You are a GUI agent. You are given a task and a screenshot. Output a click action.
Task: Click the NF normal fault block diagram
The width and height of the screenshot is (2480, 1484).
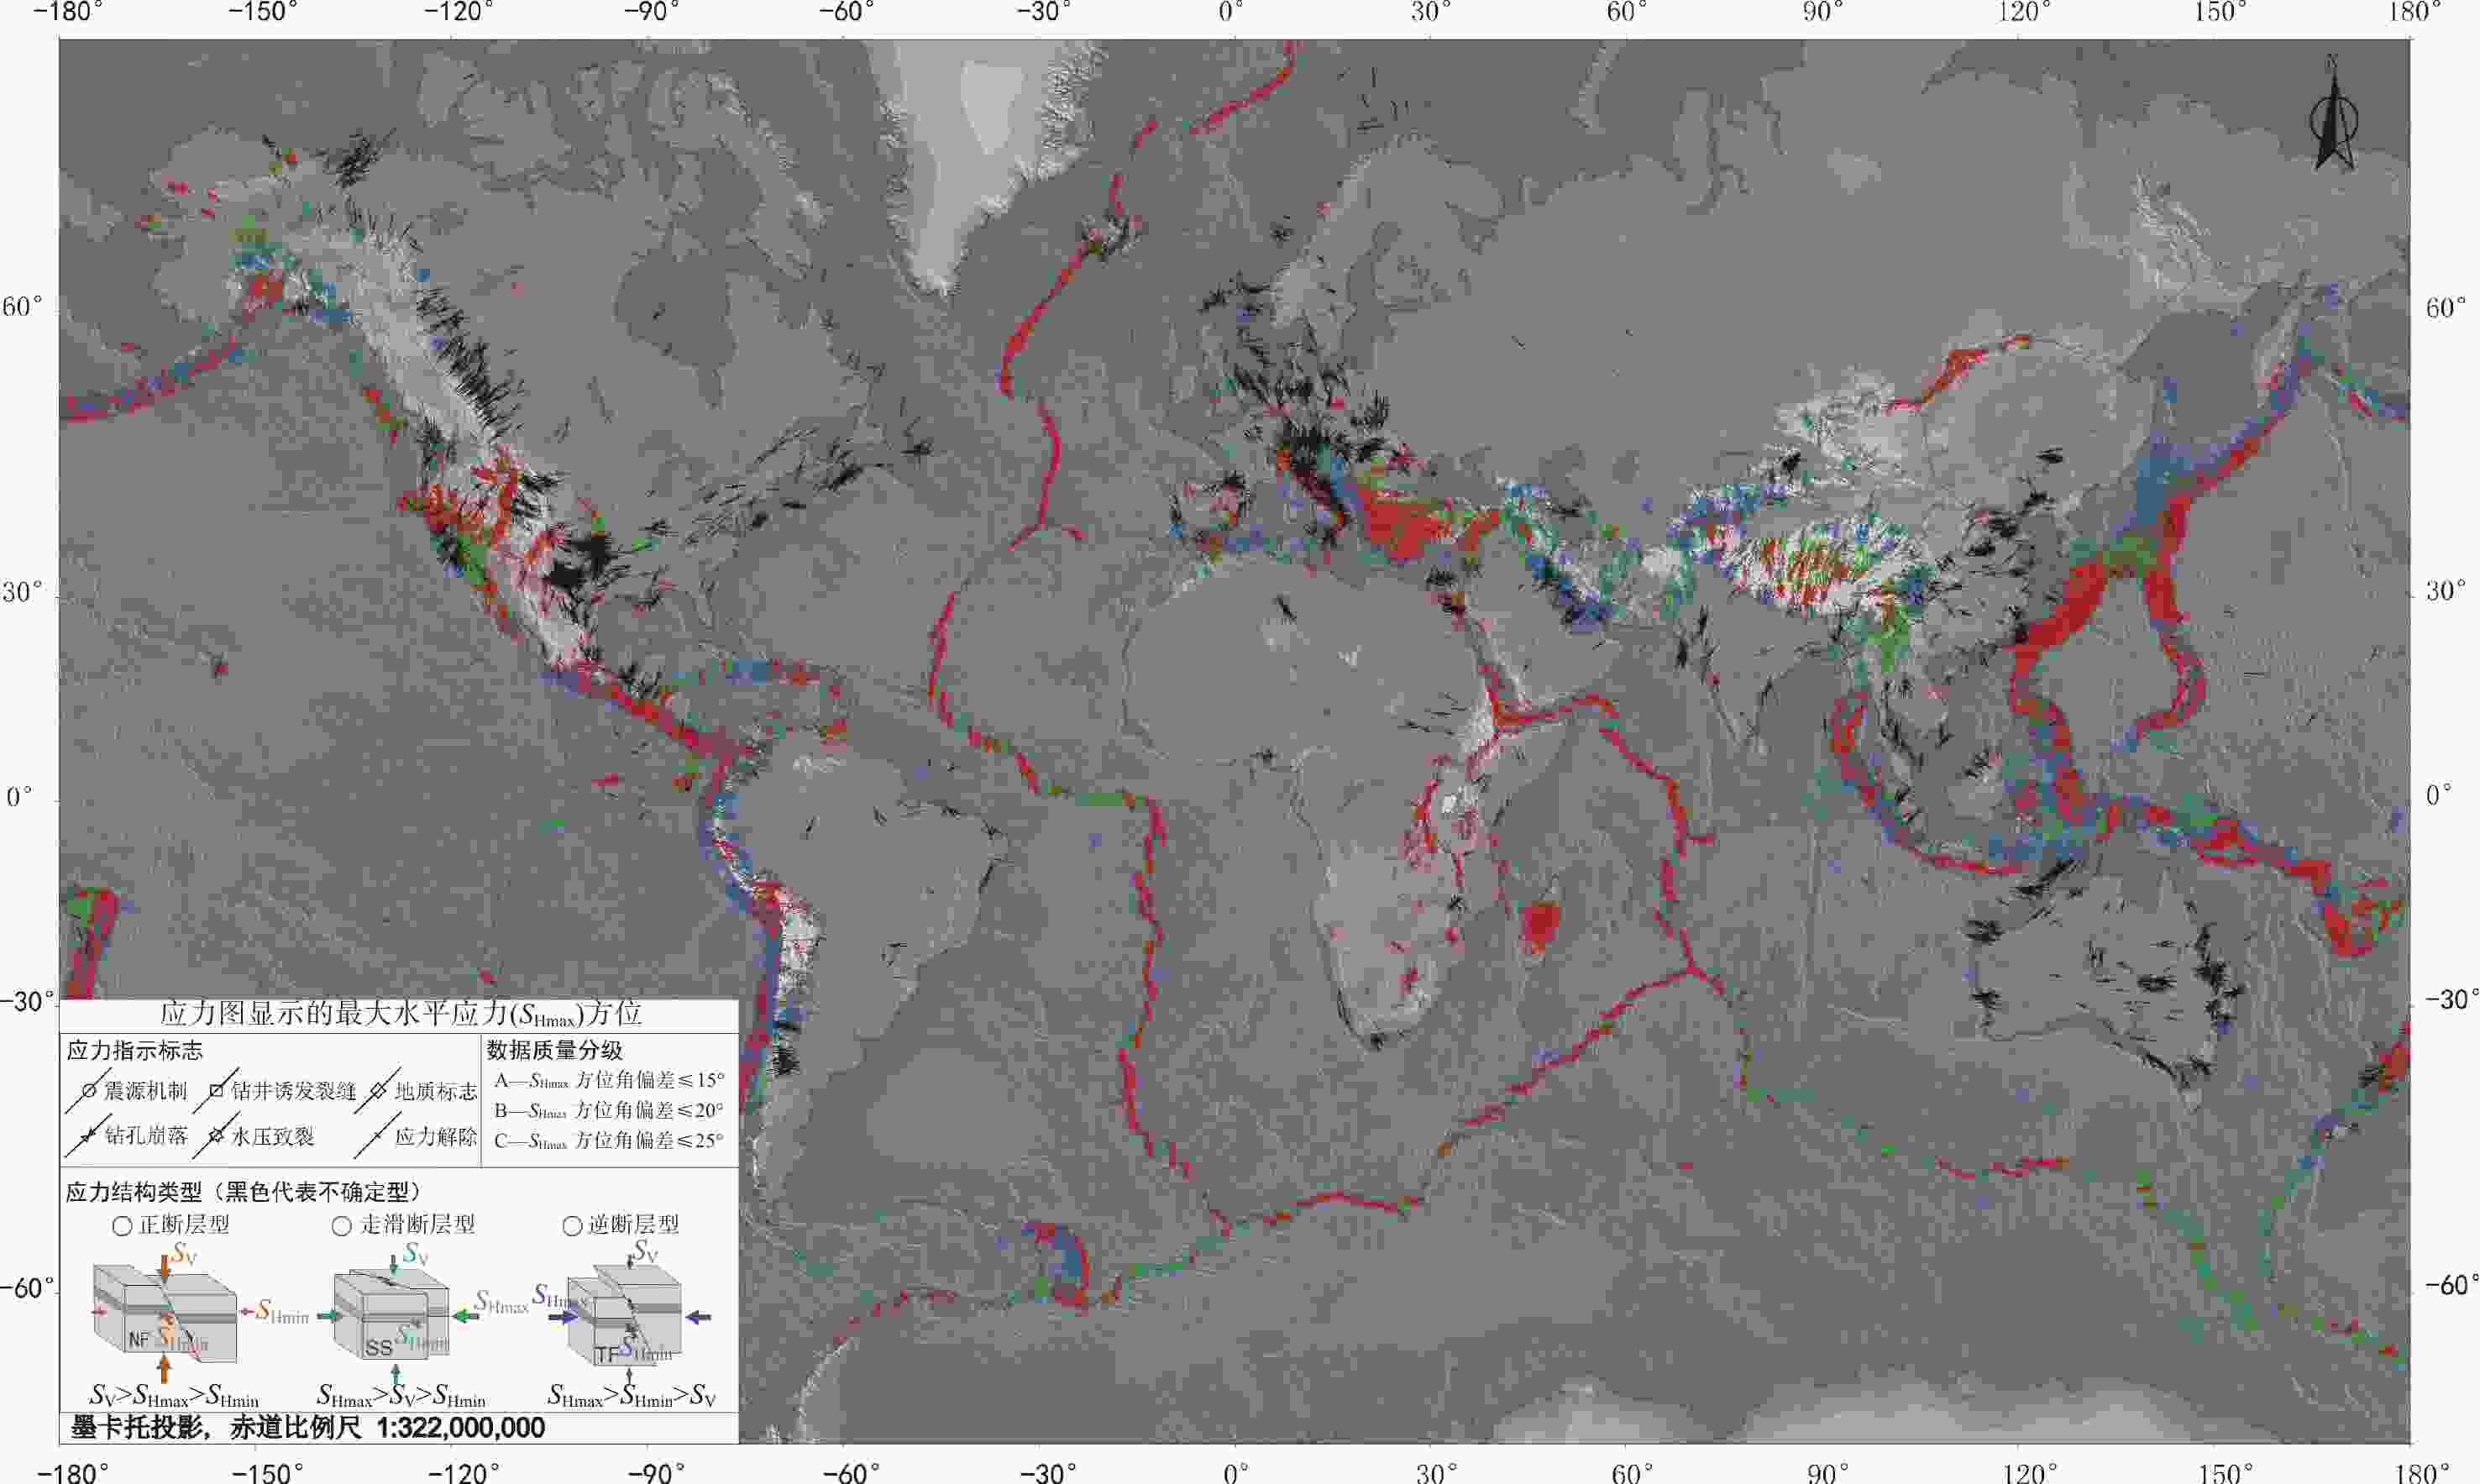[165, 1314]
